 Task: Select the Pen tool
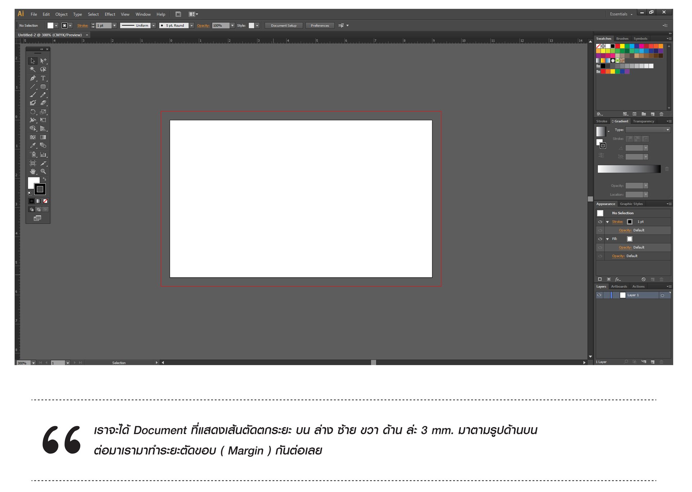click(x=33, y=78)
